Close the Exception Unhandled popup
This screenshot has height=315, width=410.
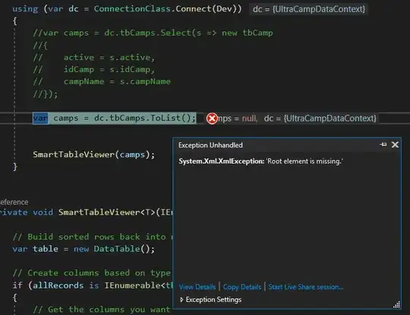(395, 144)
